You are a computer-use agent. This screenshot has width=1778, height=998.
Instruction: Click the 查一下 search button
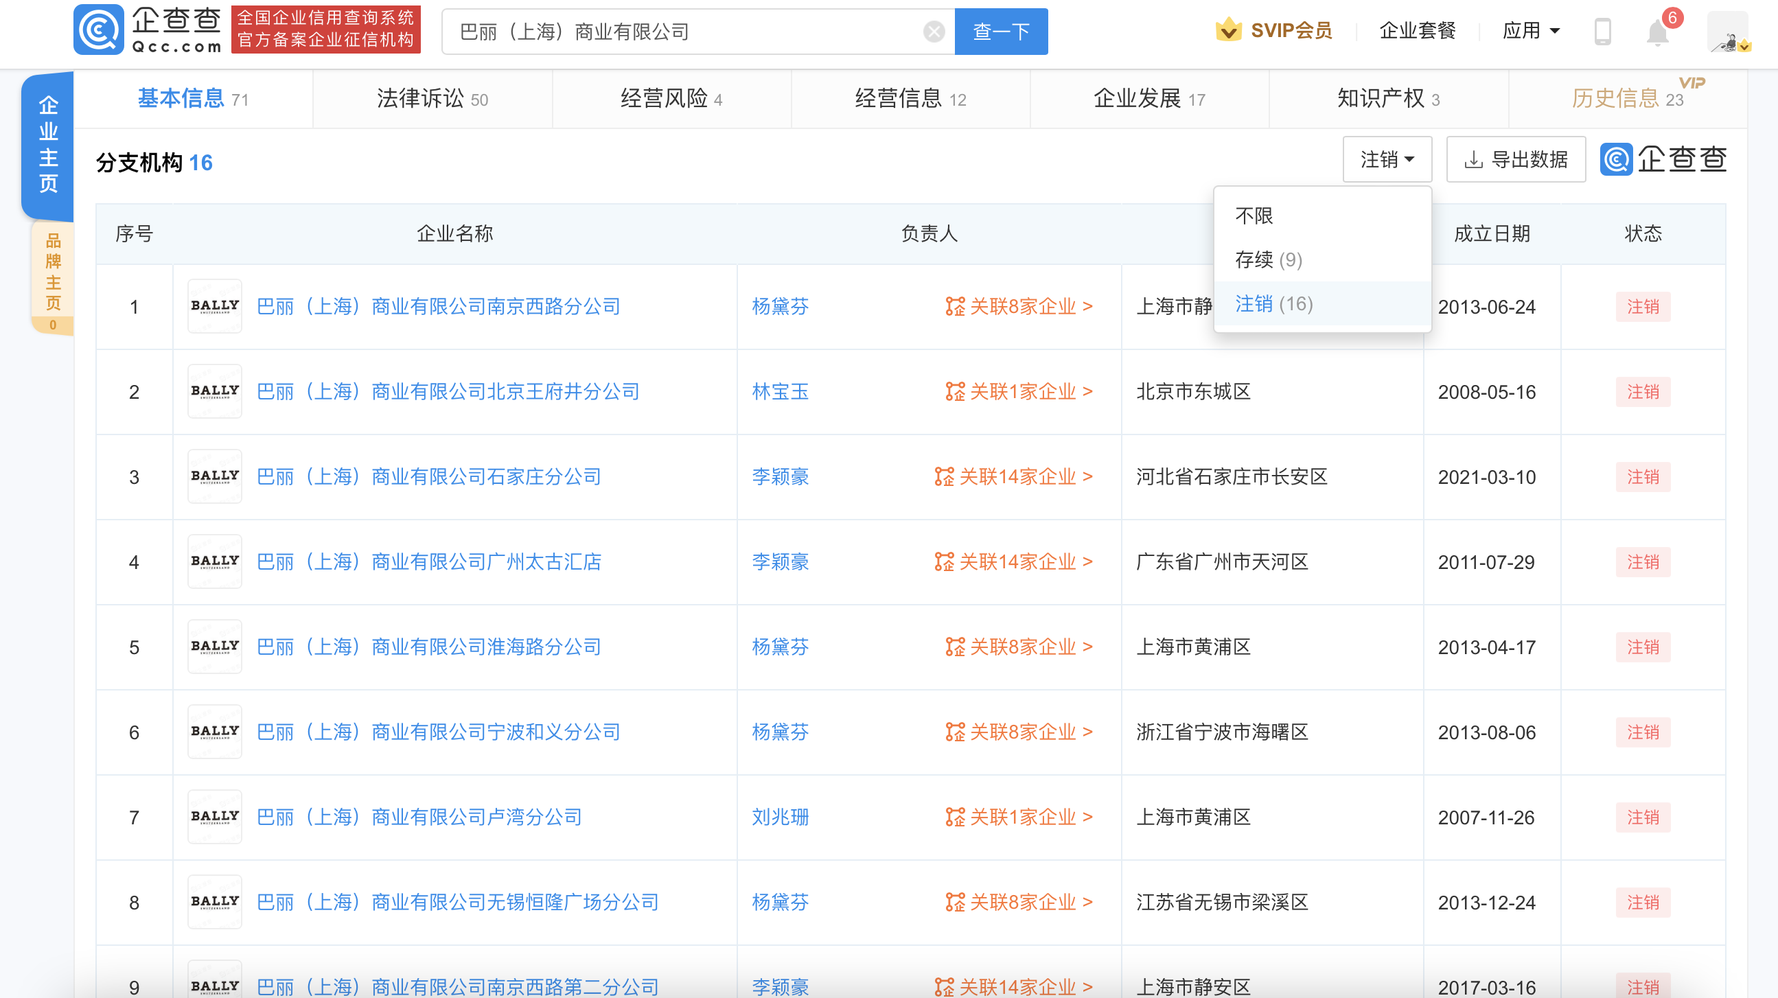point(1001,32)
